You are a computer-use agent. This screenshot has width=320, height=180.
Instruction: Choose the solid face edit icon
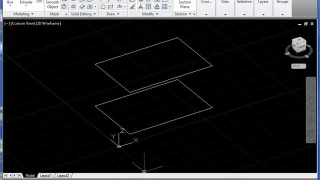point(82,6)
